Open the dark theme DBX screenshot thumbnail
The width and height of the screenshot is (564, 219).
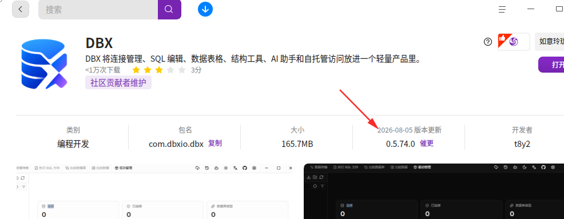coord(434,192)
